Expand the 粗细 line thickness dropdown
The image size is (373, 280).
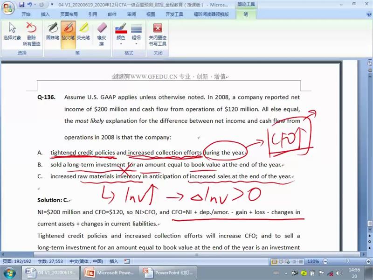(136, 34)
